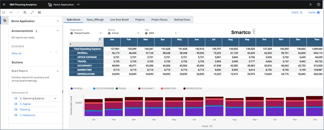
Task: Expand the OCCUPANCY row
Action: [x=75, y=66]
